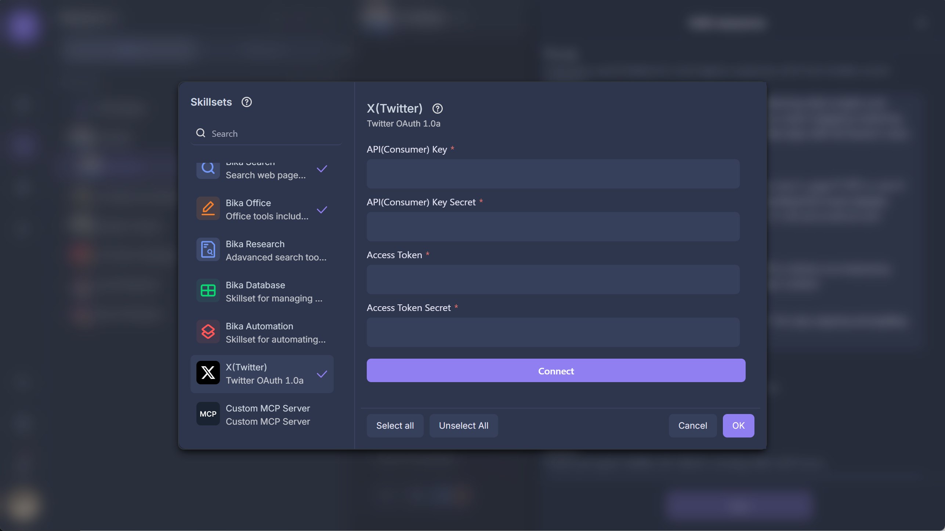Select the Bika Automation skillset row
Screen dimensions: 945x531
(x=262, y=333)
